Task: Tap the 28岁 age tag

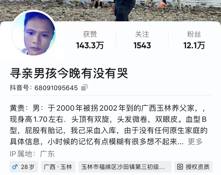Action: click(x=24, y=167)
